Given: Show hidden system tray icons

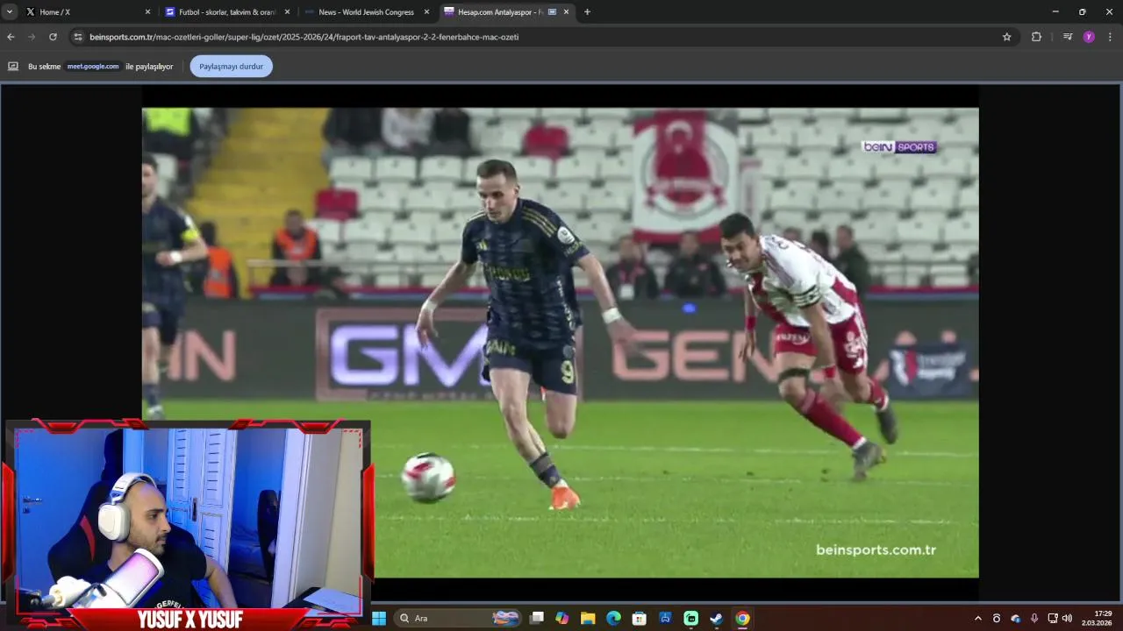Looking at the screenshot, I should tap(978, 618).
